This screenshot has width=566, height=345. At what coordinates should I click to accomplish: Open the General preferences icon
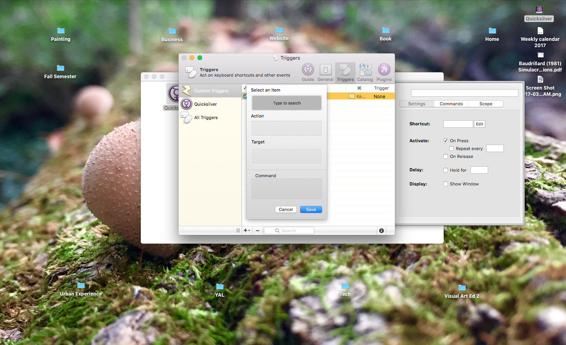click(325, 73)
